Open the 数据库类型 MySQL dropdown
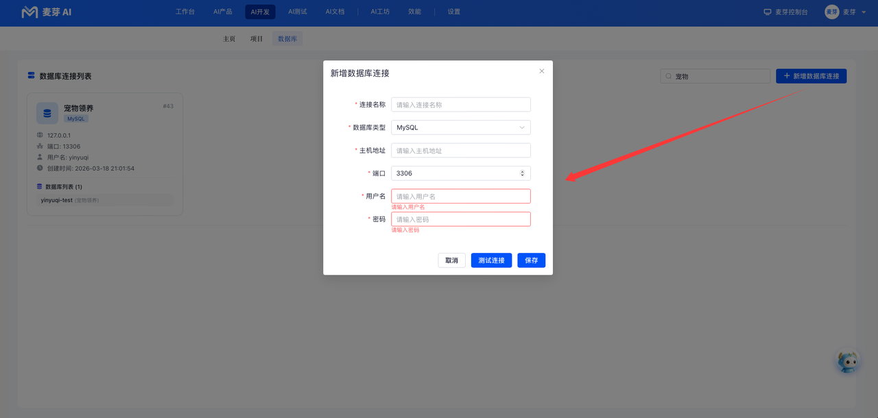 (x=461, y=127)
